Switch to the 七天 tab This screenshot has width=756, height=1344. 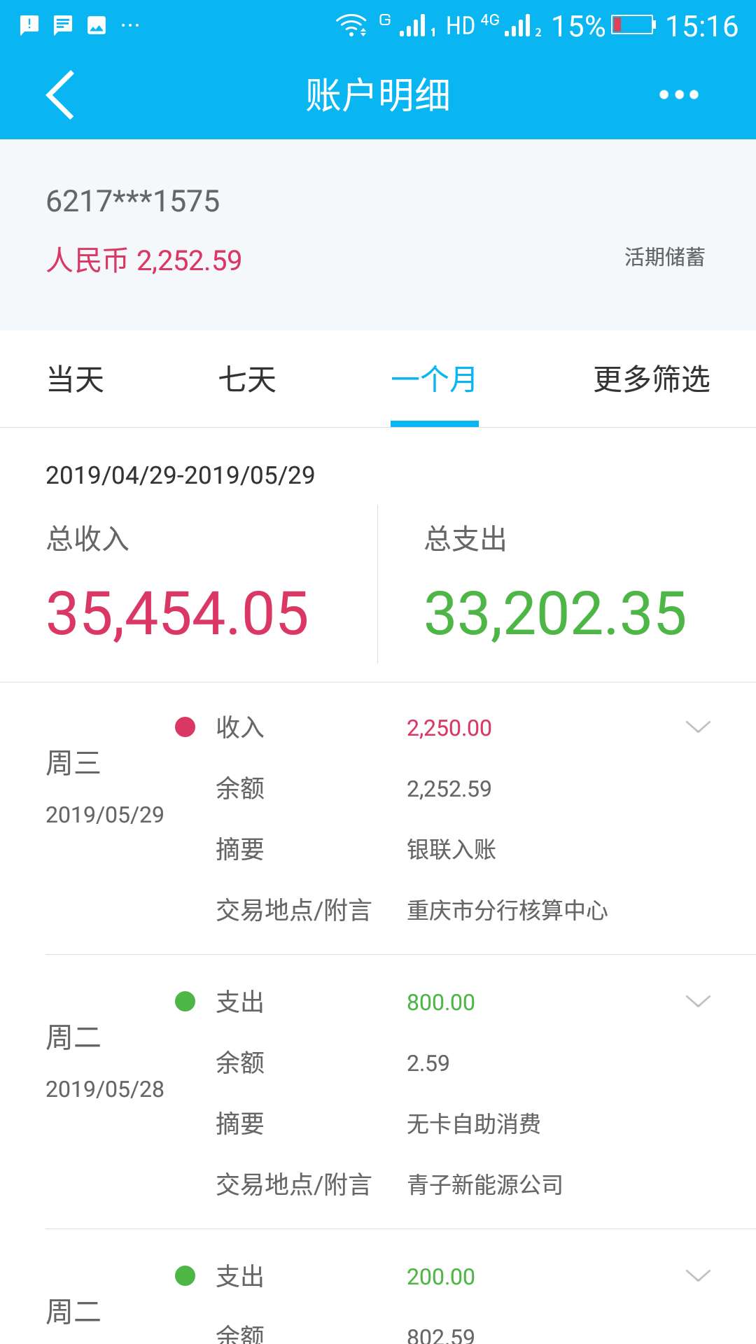(247, 380)
